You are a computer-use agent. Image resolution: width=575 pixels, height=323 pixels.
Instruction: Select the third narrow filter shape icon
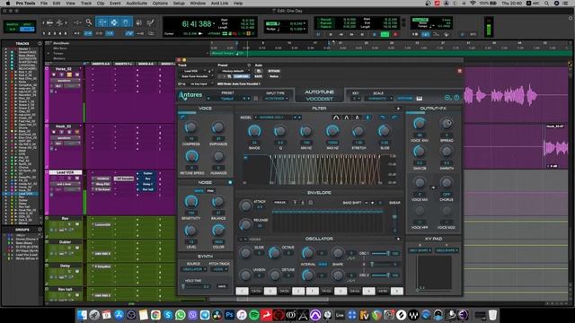coord(358,118)
